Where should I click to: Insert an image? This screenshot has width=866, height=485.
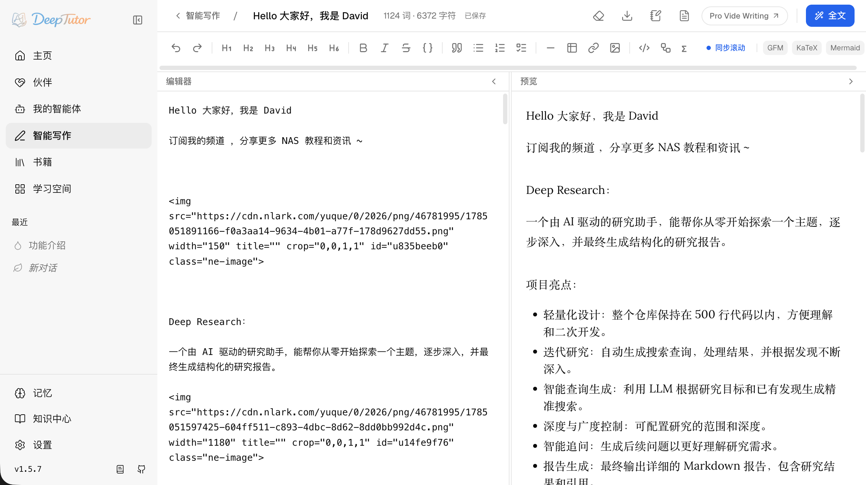615,48
